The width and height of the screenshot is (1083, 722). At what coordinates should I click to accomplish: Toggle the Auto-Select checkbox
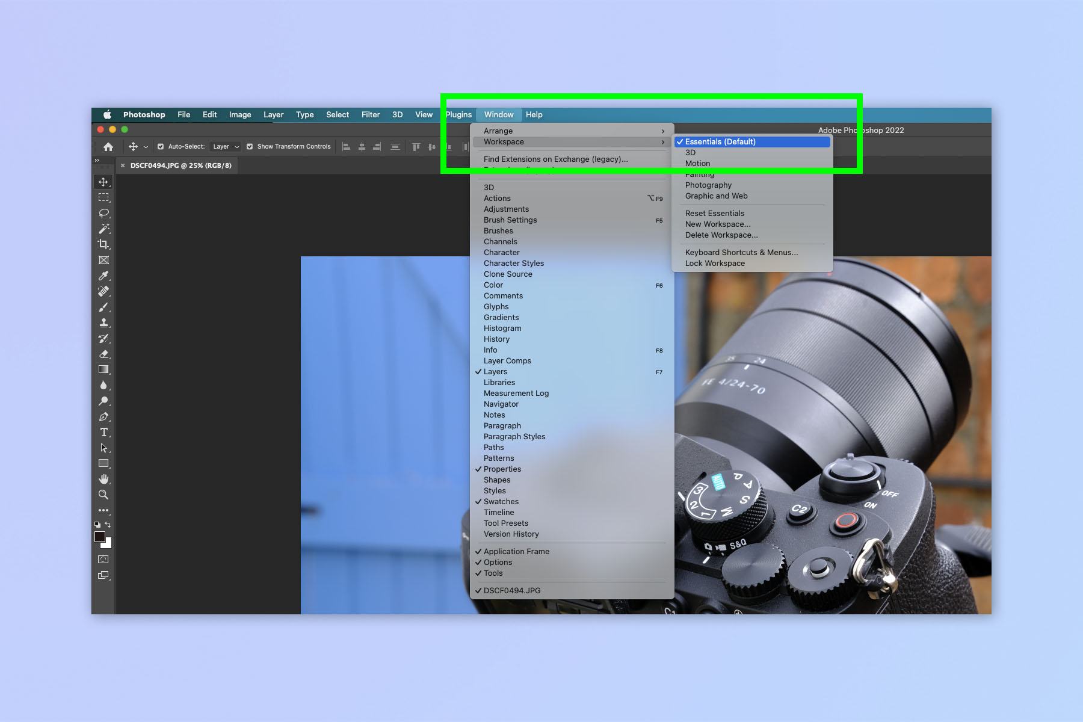coord(161,147)
